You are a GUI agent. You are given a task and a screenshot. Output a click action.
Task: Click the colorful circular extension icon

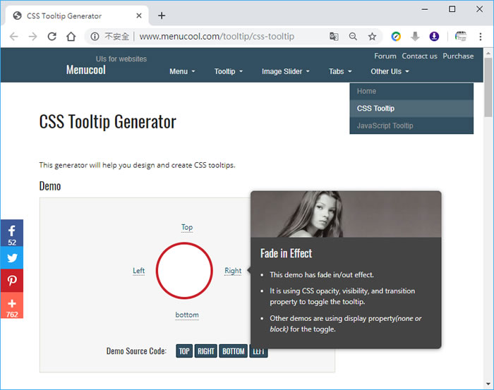coord(396,37)
